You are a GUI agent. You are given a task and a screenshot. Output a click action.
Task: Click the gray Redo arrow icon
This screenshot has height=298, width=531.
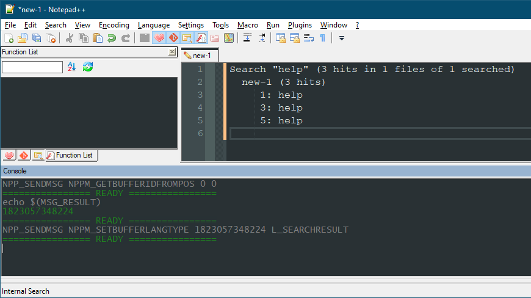pos(126,38)
